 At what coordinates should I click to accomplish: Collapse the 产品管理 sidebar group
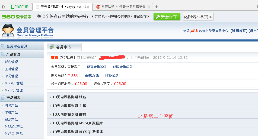click(13, 54)
